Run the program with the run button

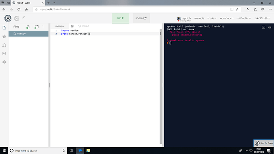121,18
